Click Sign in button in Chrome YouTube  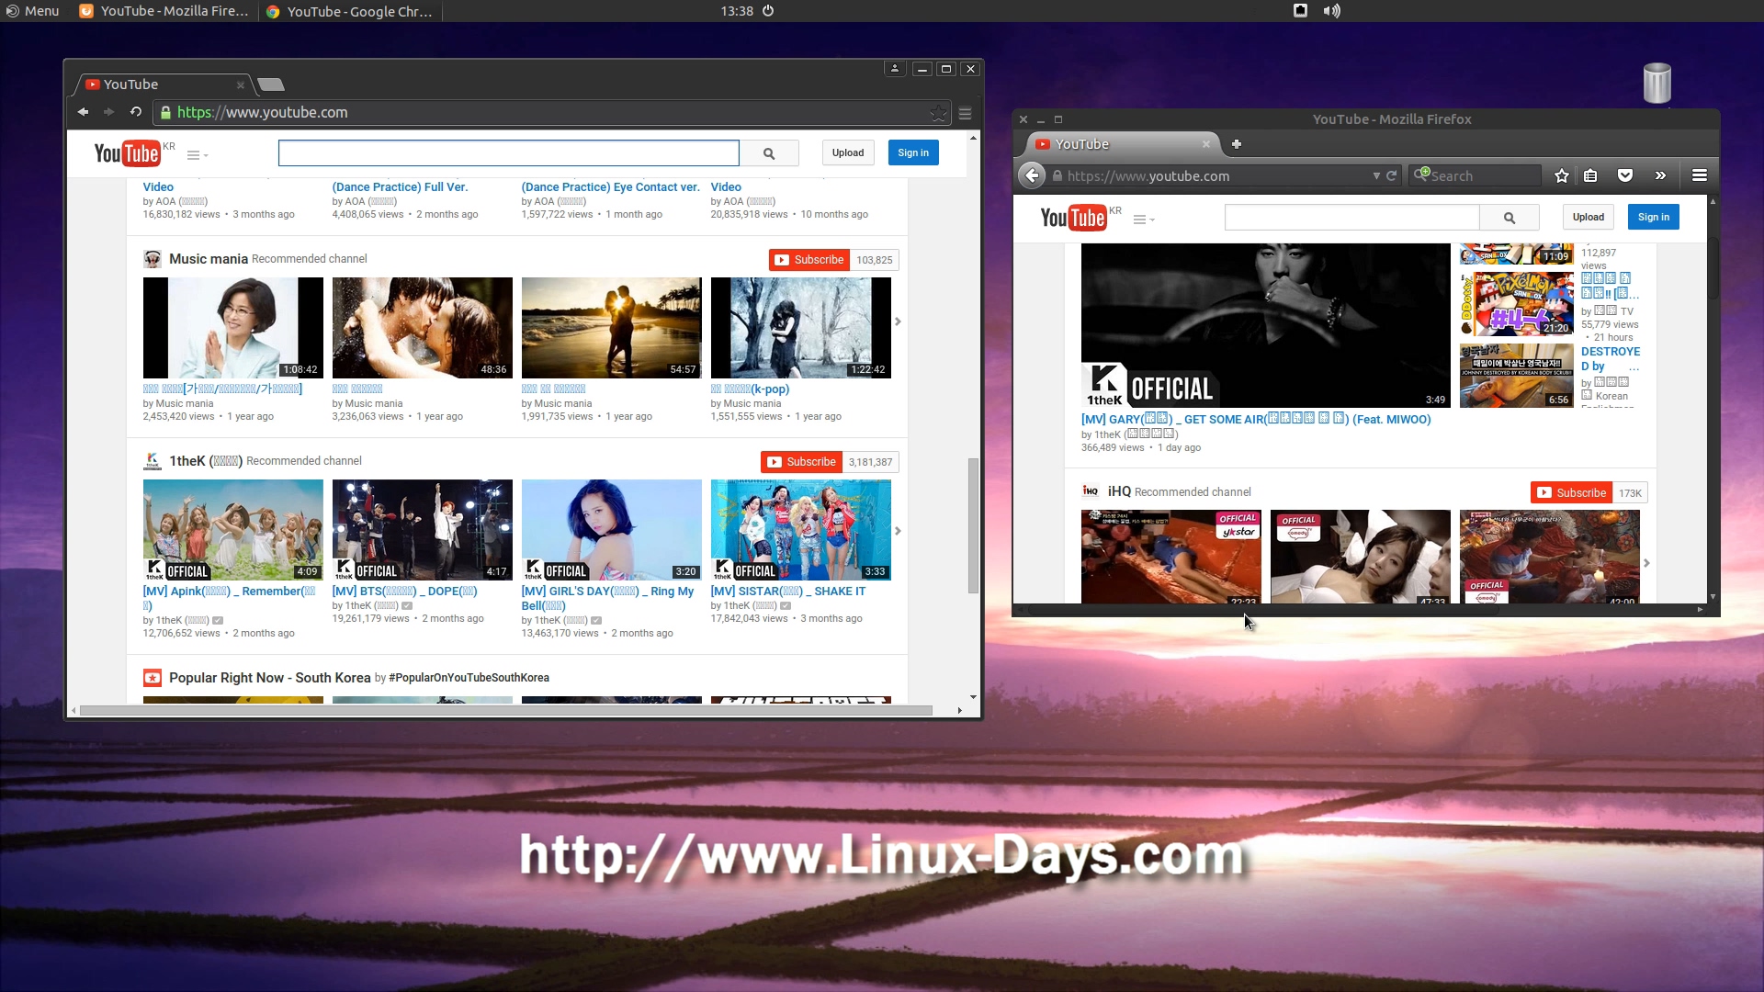913,153
